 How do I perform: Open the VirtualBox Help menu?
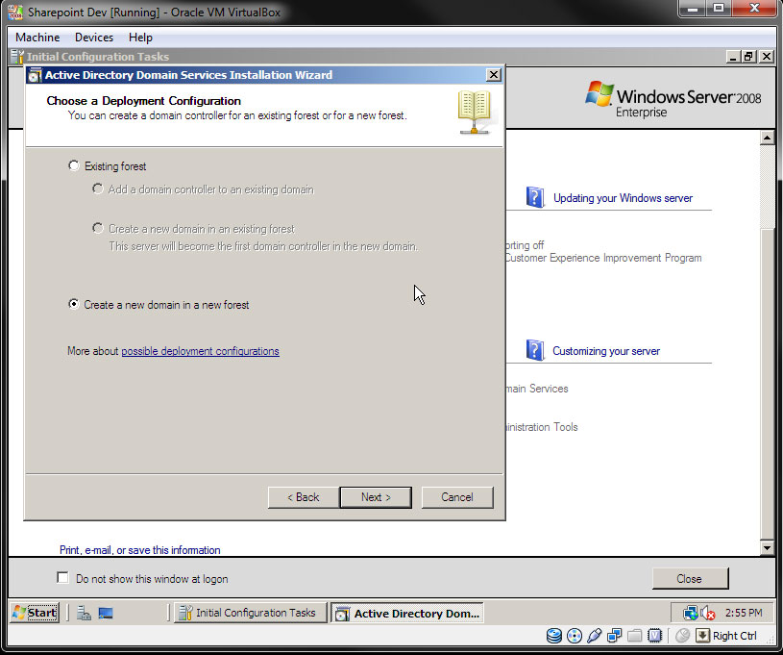(x=140, y=38)
